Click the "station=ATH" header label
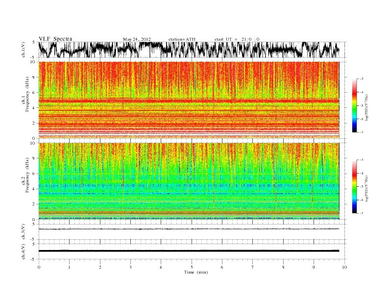 pos(182,39)
